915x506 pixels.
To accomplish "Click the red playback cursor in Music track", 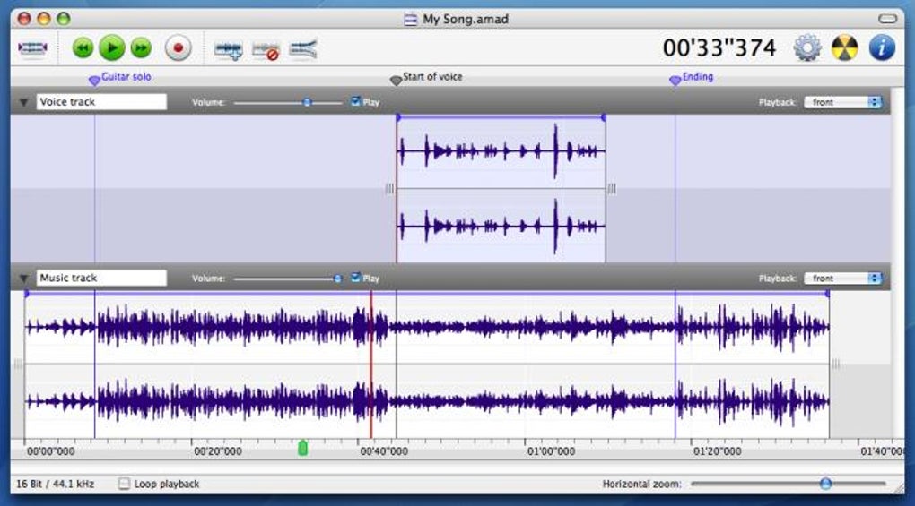I will point(370,364).
